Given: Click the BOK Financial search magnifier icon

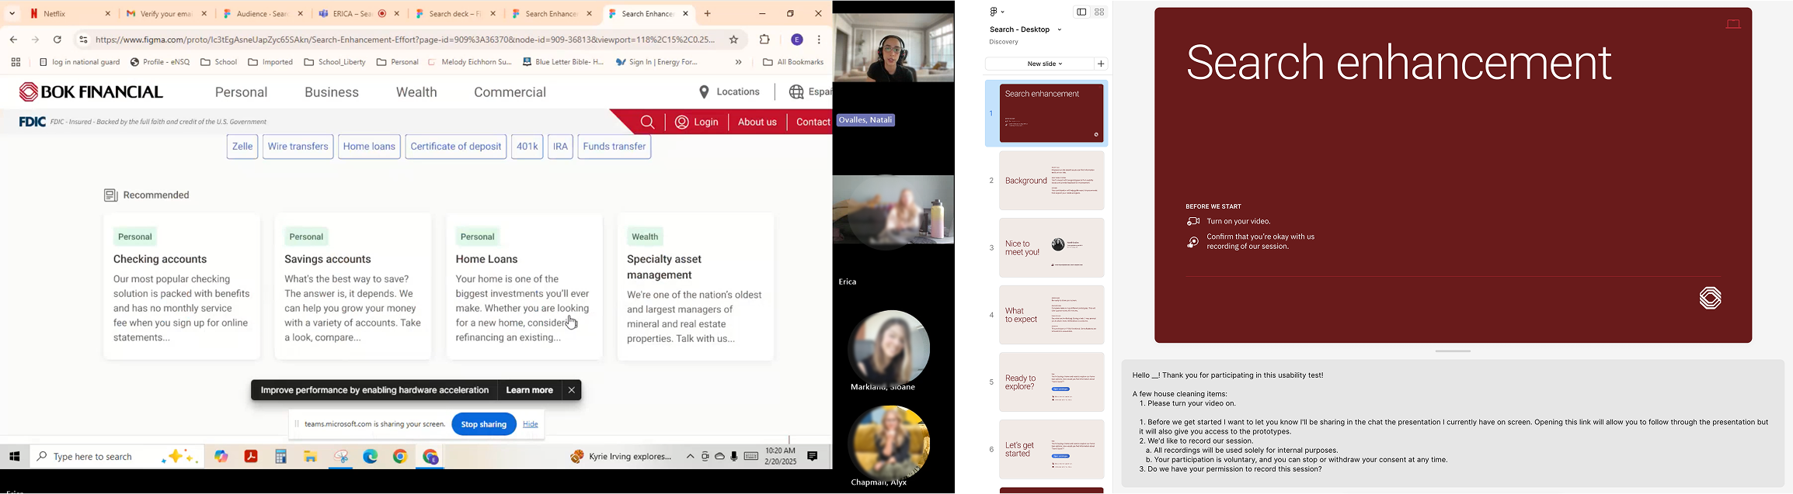Looking at the screenshot, I should [x=647, y=123].
